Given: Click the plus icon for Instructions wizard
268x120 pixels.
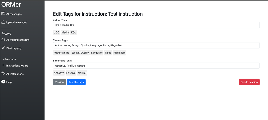Looking at the screenshot, I should pos(3,65).
